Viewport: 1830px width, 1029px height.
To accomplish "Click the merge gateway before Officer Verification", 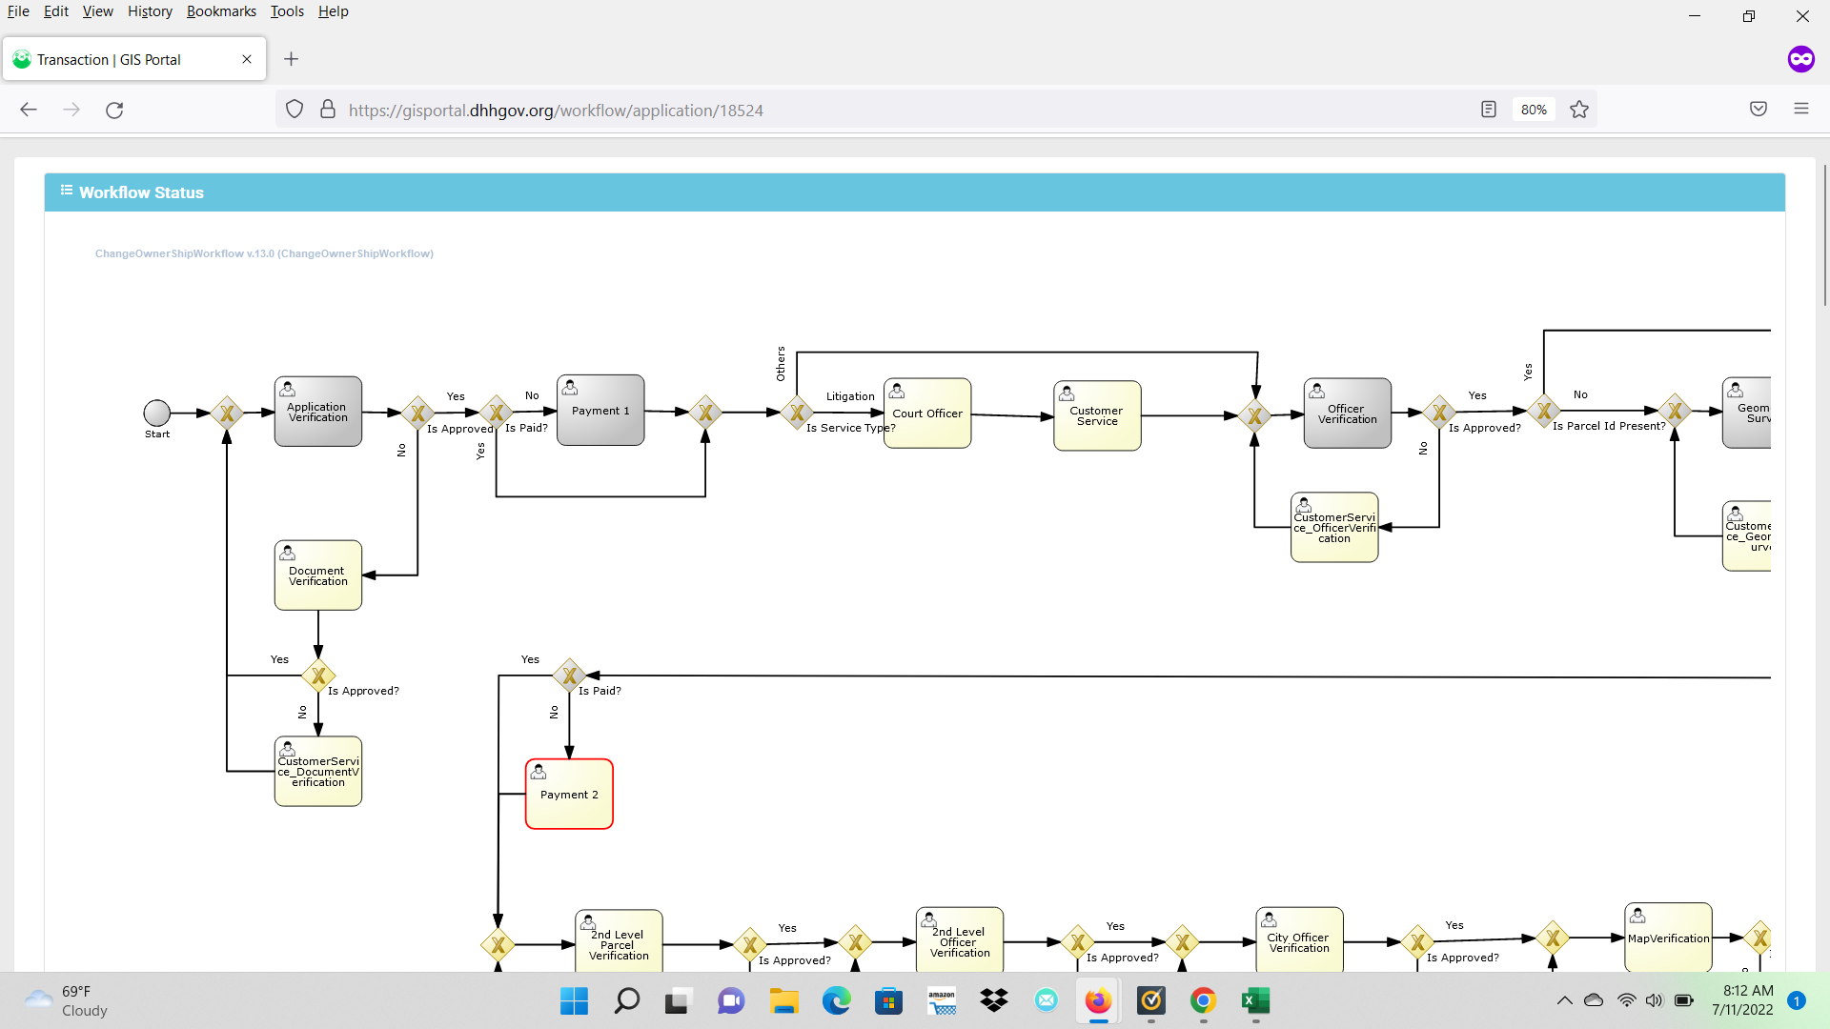I will point(1255,415).
